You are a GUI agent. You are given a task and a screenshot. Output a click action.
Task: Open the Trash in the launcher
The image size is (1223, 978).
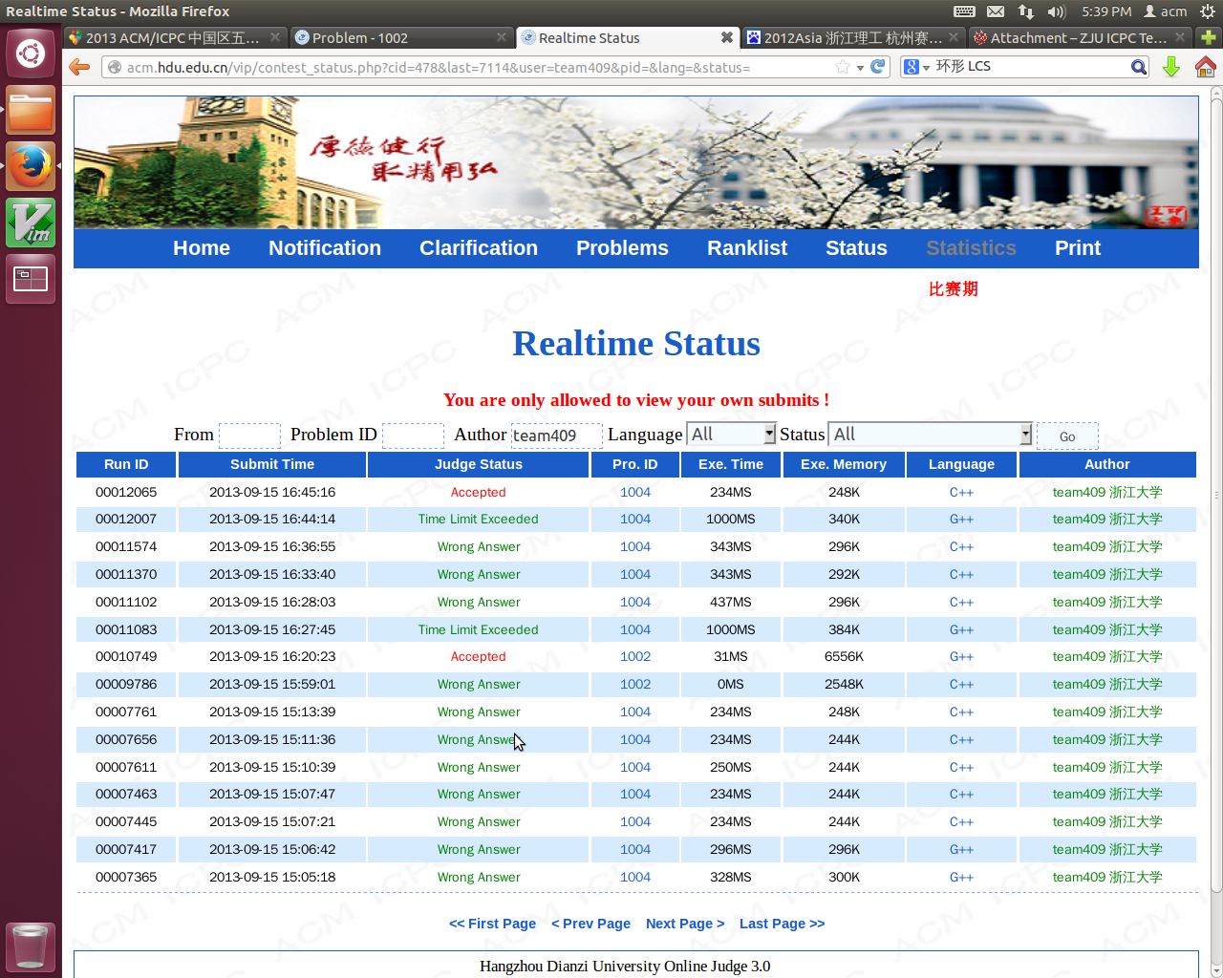coord(31,946)
